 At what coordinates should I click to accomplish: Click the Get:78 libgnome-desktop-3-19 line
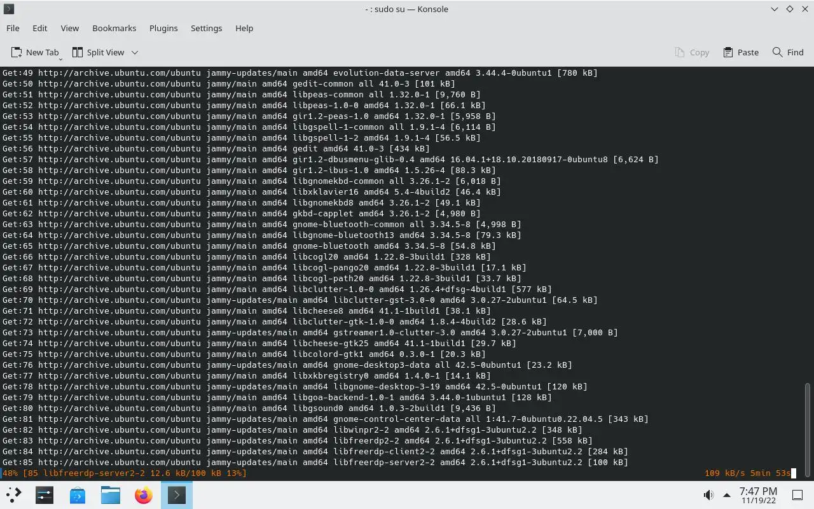[x=294, y=387]
